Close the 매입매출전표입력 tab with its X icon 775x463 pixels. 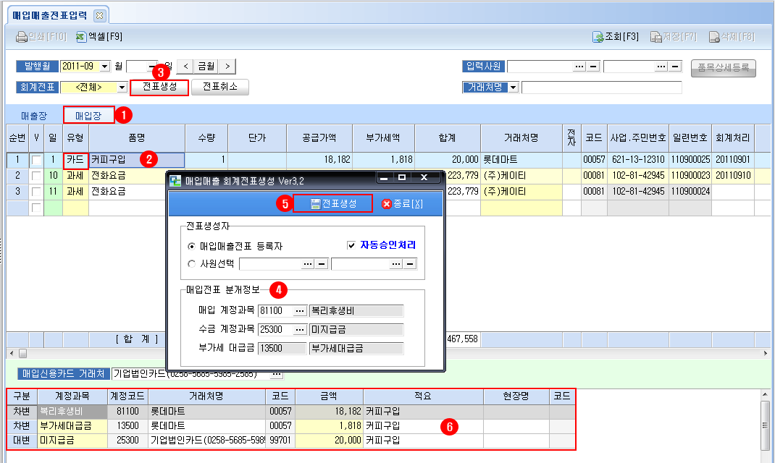coord(99,14)
